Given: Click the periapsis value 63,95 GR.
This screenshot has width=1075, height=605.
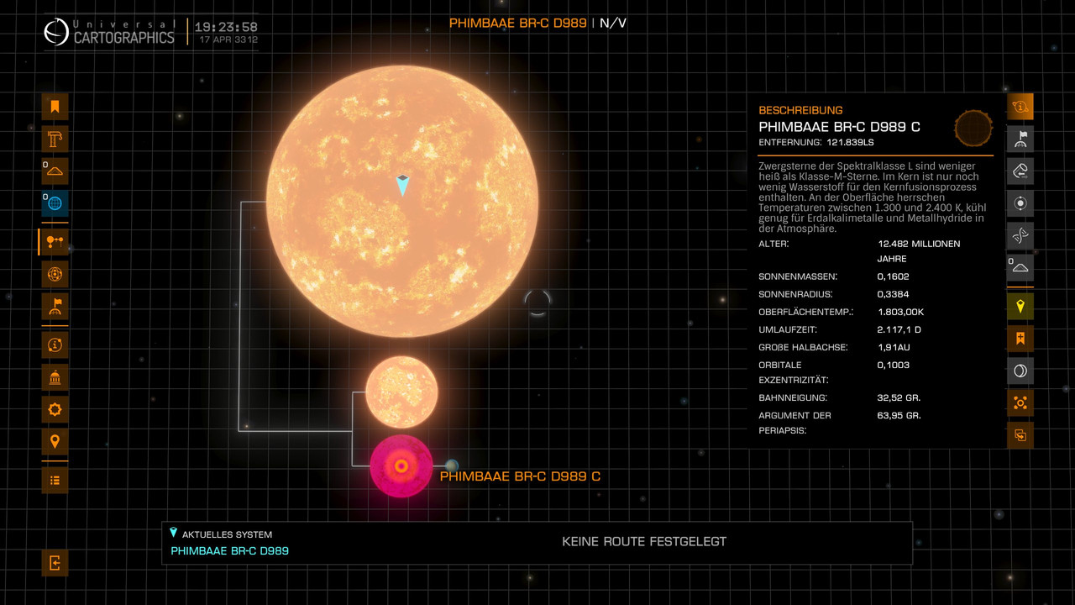Looking at the screenshot, I should 899,415.
